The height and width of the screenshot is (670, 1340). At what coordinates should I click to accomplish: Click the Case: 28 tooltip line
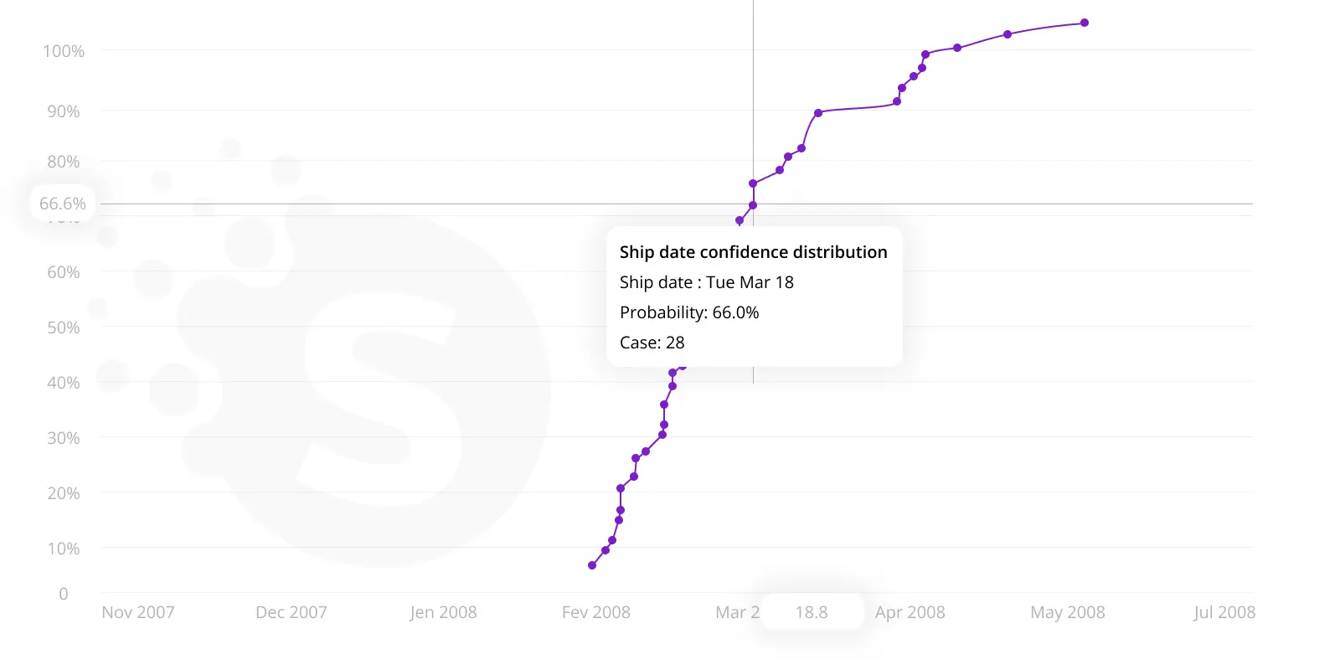(652, 343)
